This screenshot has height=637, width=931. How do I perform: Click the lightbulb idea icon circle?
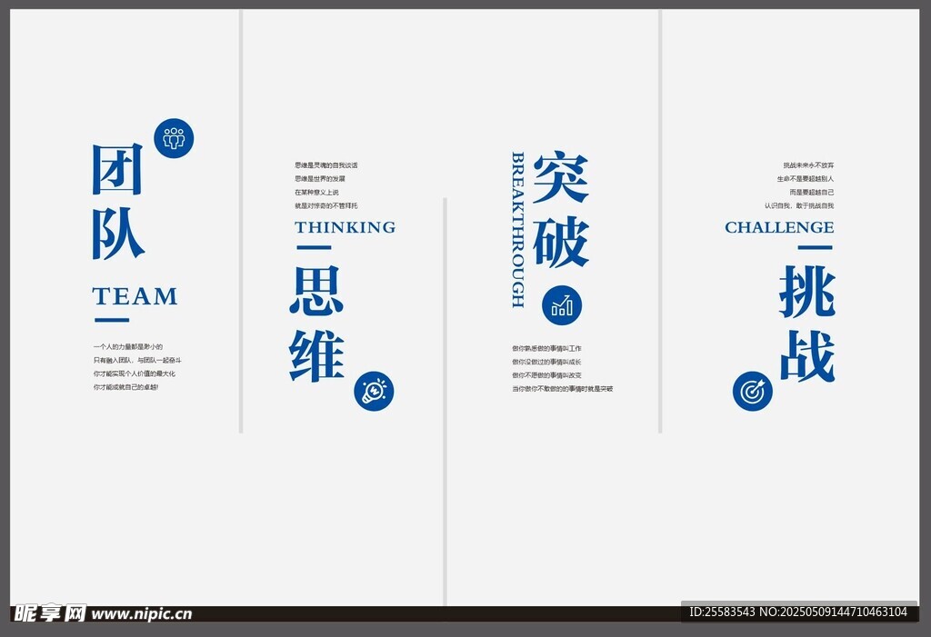pos(374,392)
